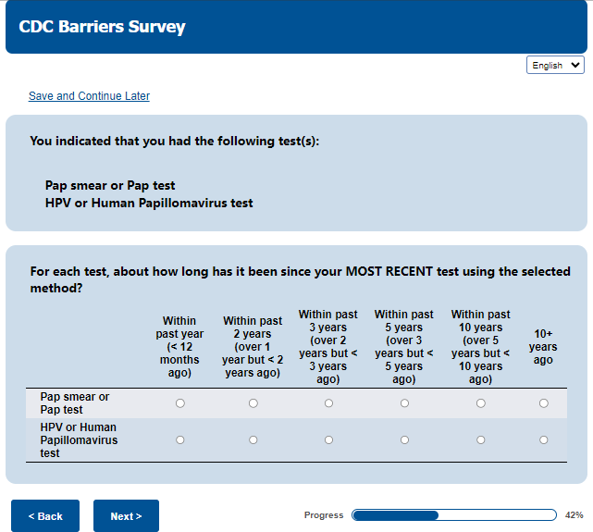Mark Pap smear within past 5 years
This screenshot has height=532, width=593.
click(x=404, y=403)
